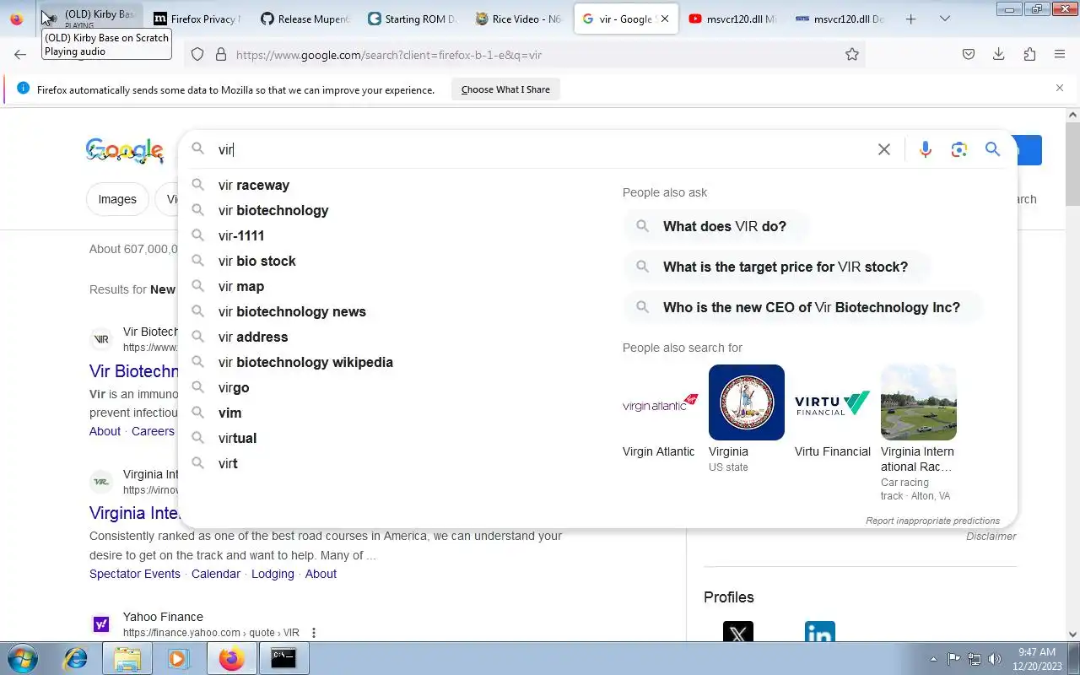This screenshot has height=675, width=1080.
Task: Open Windows Start button
Action: (x=21, y=658)
